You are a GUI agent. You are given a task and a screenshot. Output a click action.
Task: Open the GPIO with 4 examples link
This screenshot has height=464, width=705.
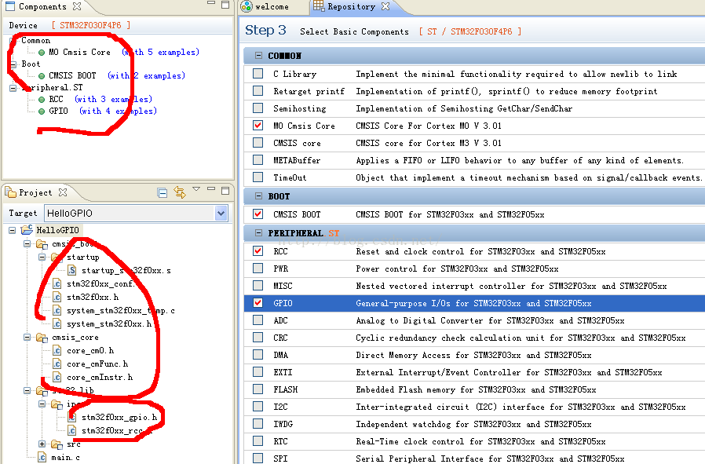click(x=118, y=111)
